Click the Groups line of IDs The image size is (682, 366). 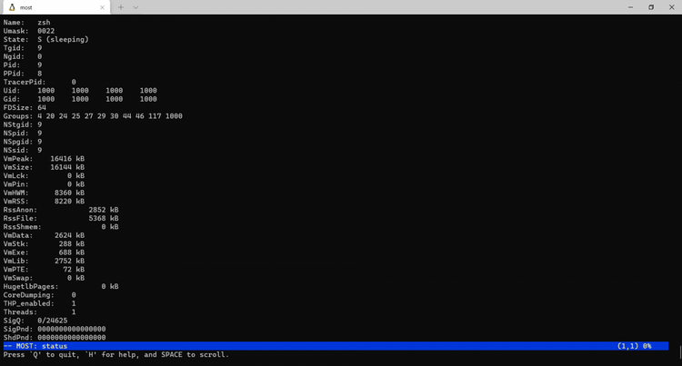pos(93,116)
